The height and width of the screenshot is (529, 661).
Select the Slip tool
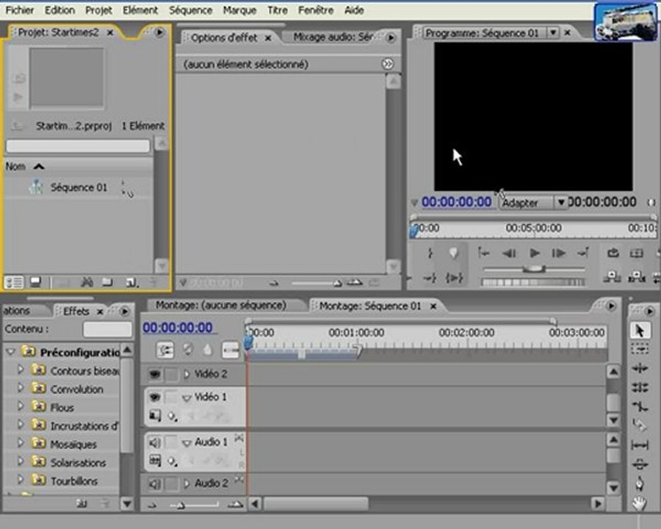click(x=640, y=445)
